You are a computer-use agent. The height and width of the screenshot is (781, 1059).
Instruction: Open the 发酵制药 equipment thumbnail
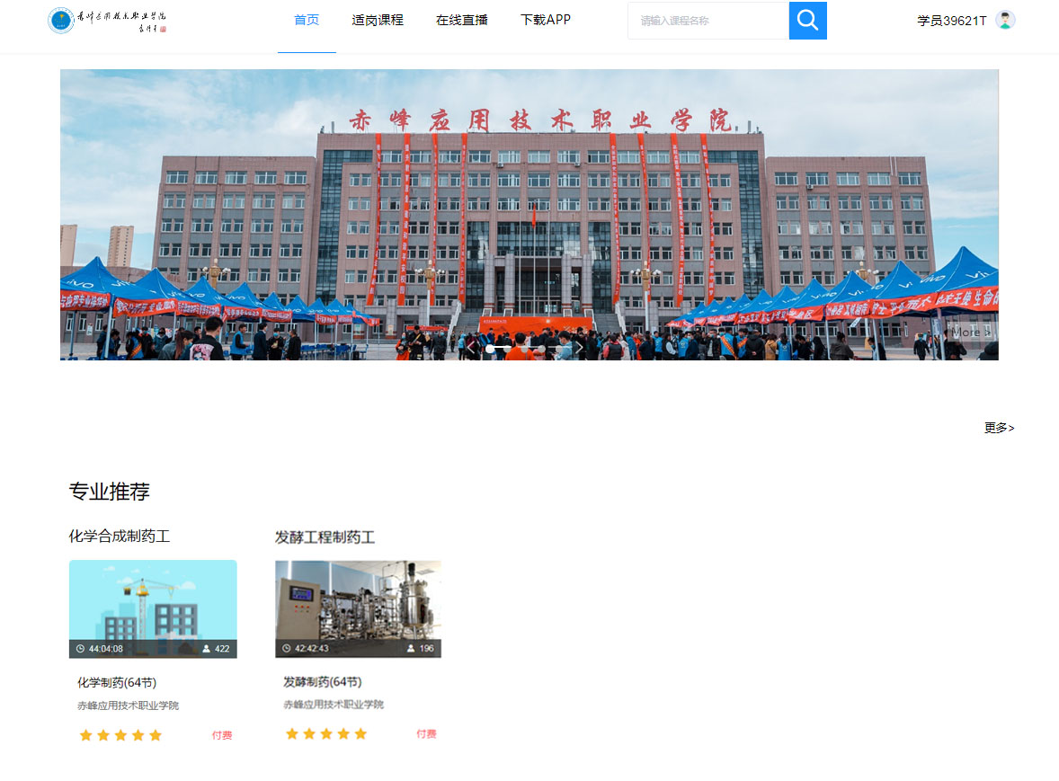click(358, 599)
